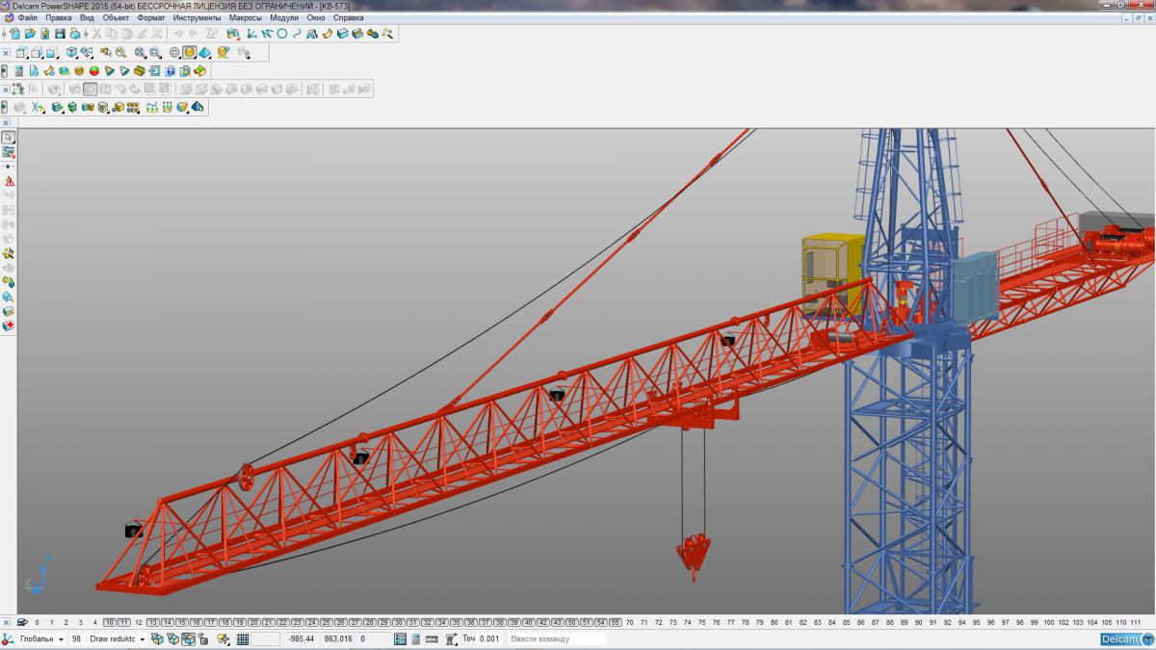Open the Формат menu
Image resolution: width=1156 pixels, height=650 pixels.
pos(151,17)
